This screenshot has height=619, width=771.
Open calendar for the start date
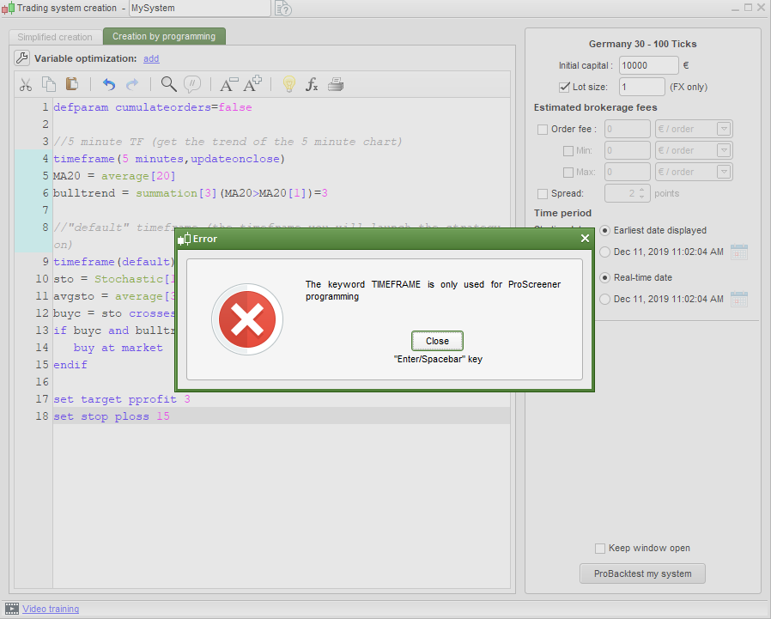tap(739, 252)
